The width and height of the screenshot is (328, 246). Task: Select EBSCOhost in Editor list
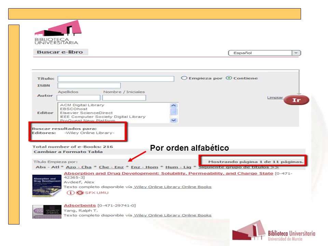[x=74, y=109]
